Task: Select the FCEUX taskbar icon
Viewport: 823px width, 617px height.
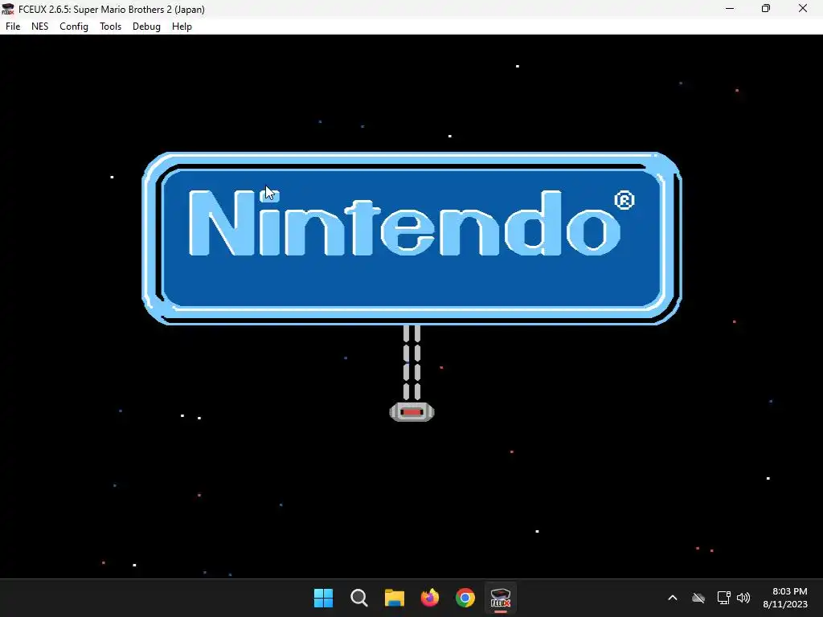Action: (500, 598)
